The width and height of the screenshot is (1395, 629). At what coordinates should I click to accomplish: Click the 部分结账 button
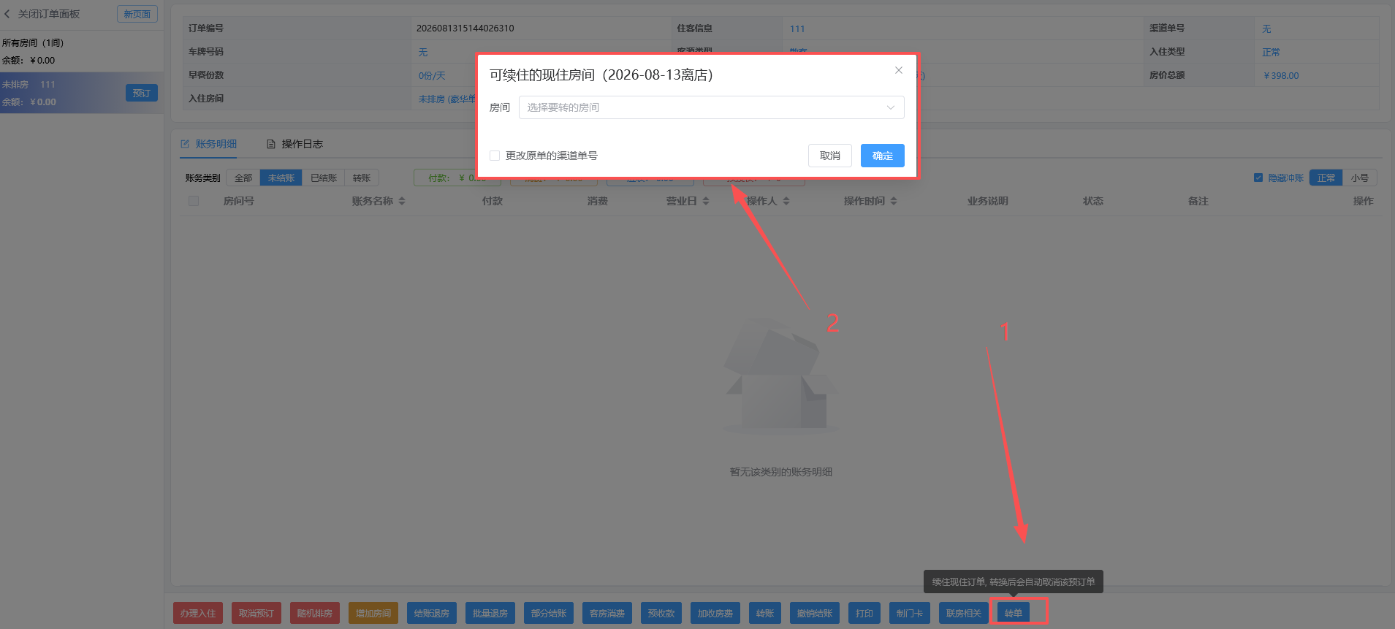tap(549, 613)
